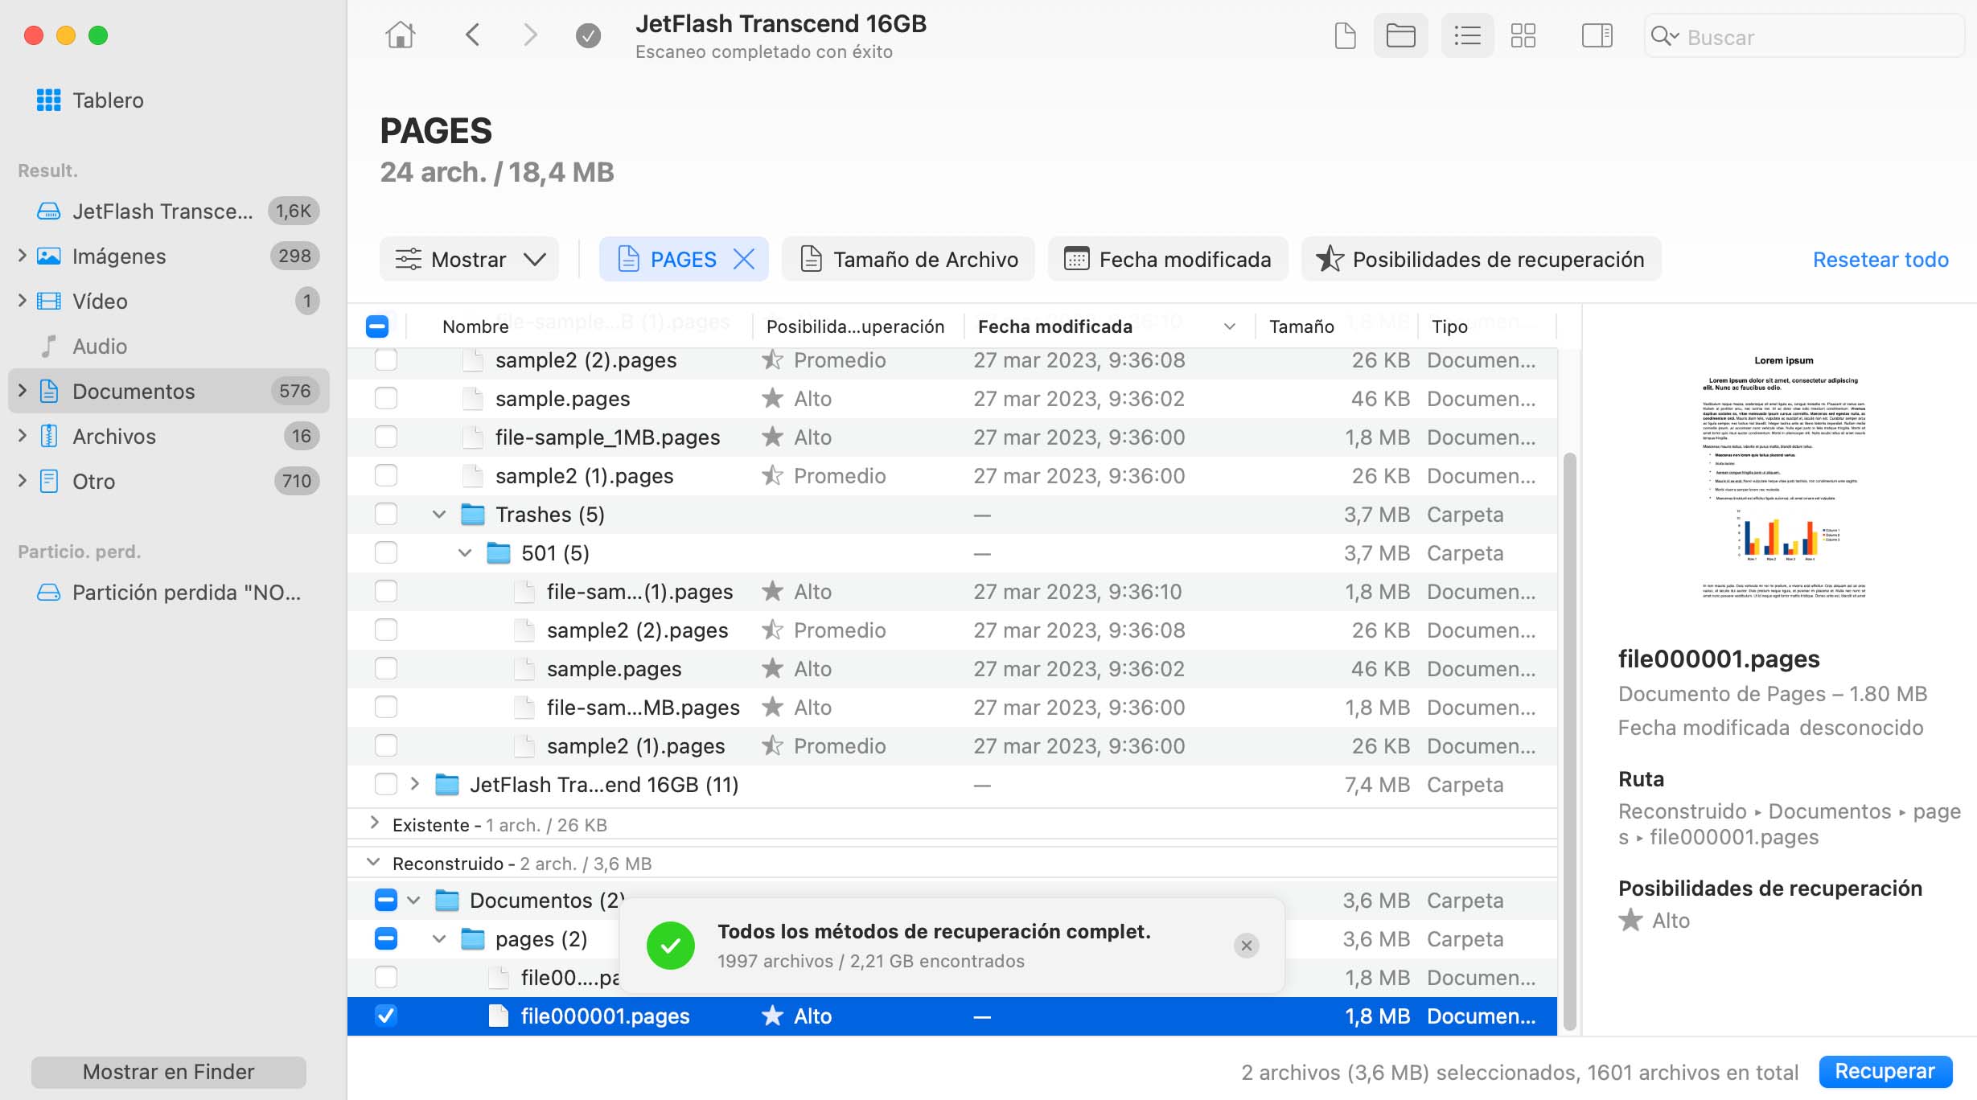The height and width of the screenshot is (1100, 1977).
Task: Select Partición perdida item in sidebar
Action: pos(169,593)
